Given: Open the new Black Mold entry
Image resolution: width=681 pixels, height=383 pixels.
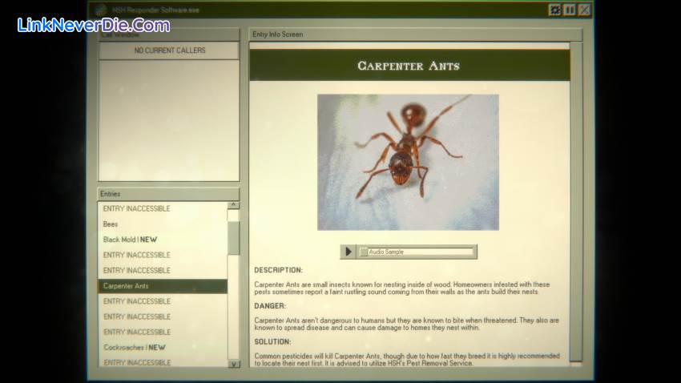Looking at the screenshot, I should coord(130,240).
